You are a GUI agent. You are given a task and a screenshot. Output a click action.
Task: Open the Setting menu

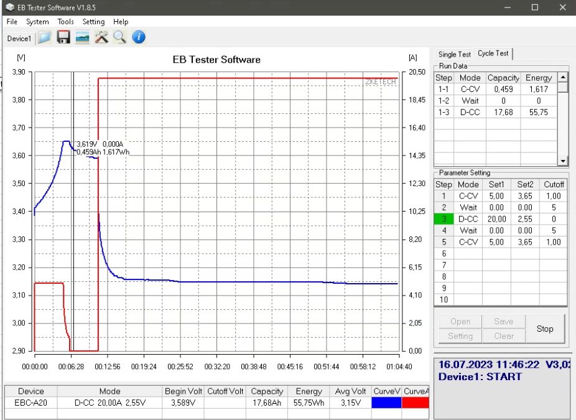93,22
